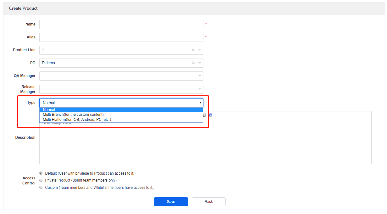Click the blue help icon in editor toolbar

pos(210,115)
